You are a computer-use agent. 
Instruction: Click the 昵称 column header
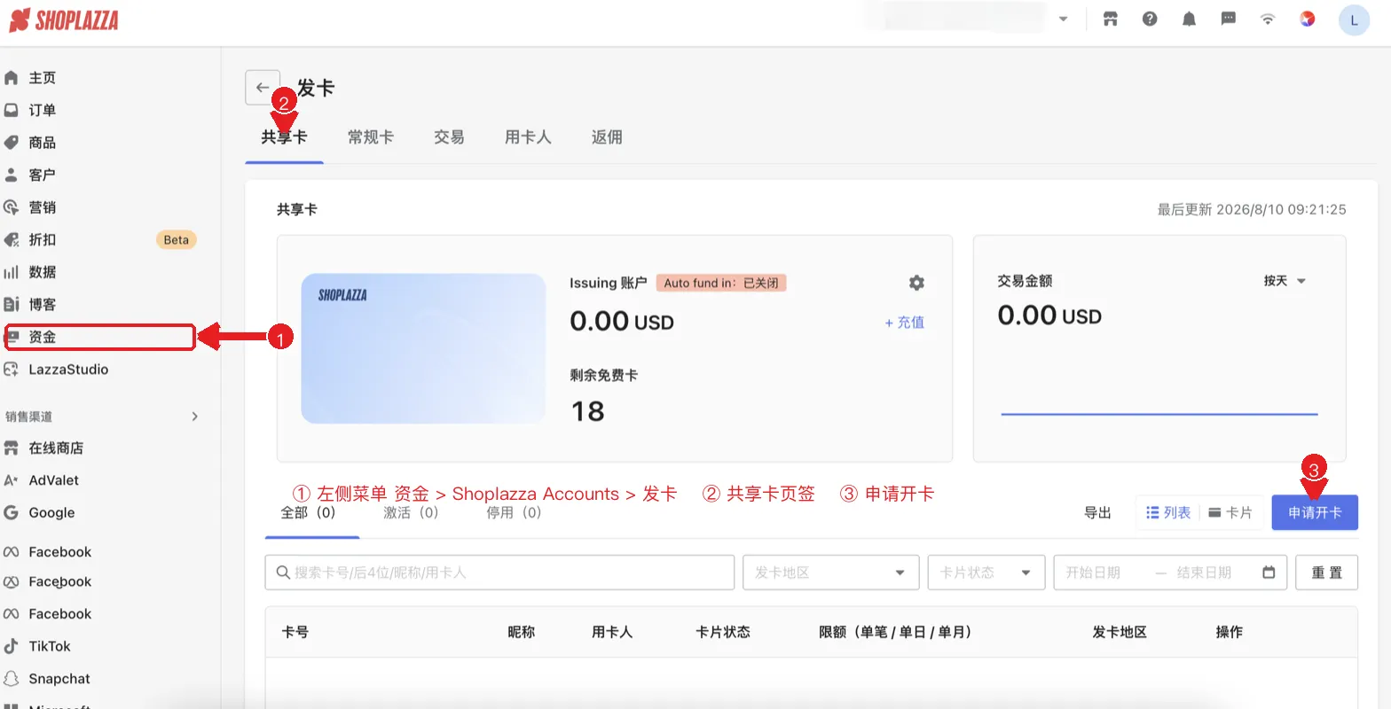522,632
